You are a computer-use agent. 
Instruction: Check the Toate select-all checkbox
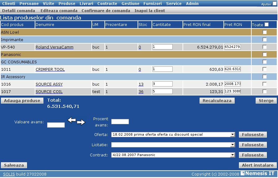click(x=267, y=24)
